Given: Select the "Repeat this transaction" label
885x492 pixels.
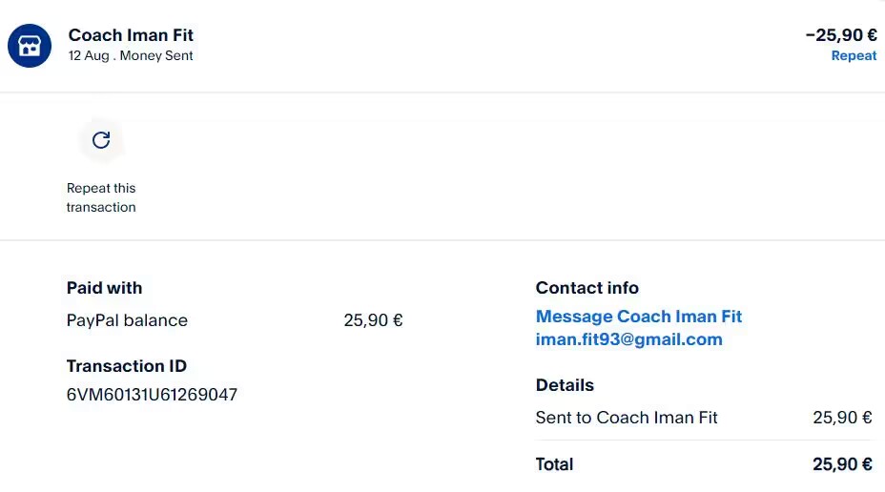Looking at the screenshot, I should tap(101, 197).
